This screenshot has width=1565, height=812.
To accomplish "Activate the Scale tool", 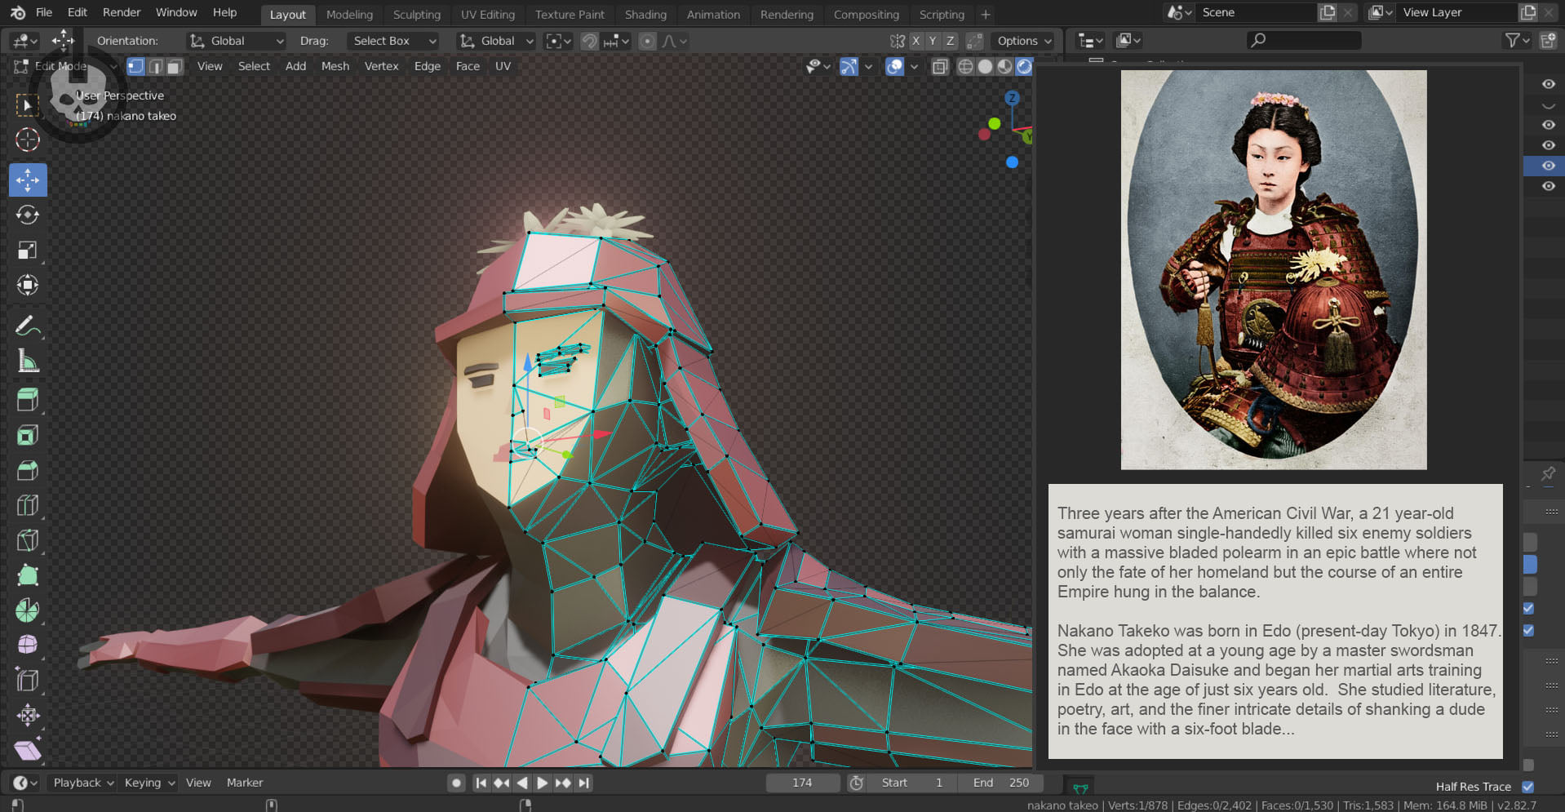I will coord(28,250).
